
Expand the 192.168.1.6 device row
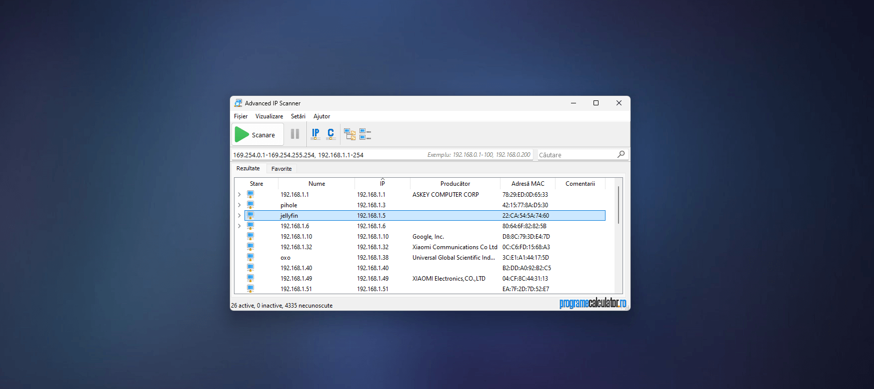click(x=239, y=226)
